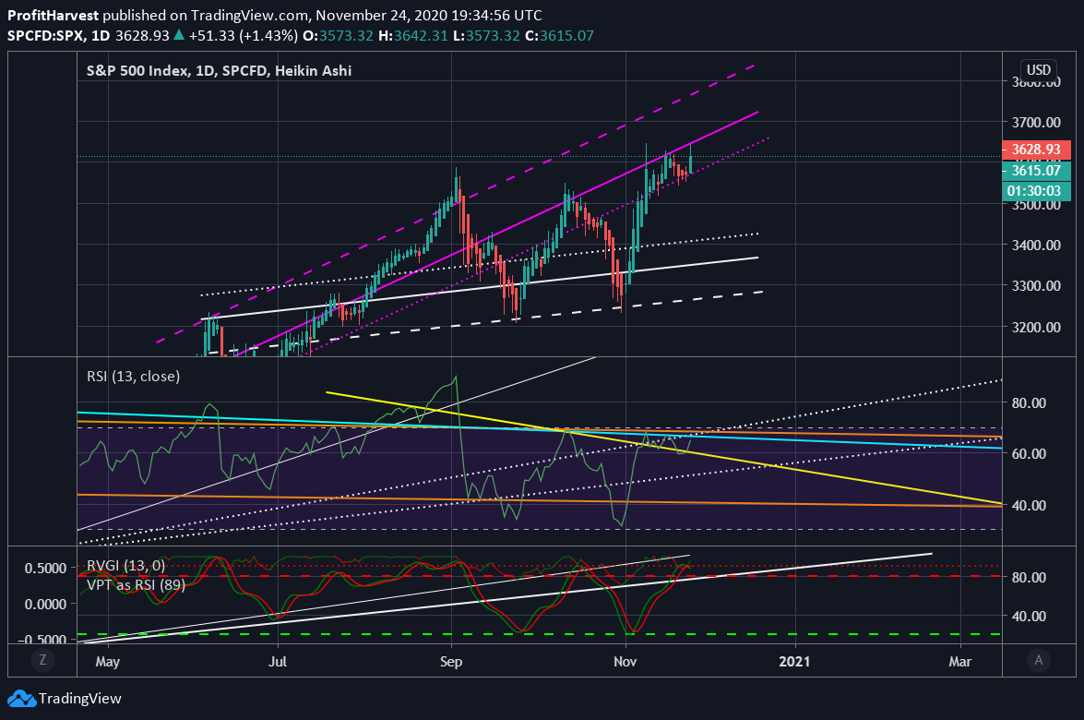Click the C:3615.07 close value
Viewport: 1084px width, 720px height.
coord(559,35)
